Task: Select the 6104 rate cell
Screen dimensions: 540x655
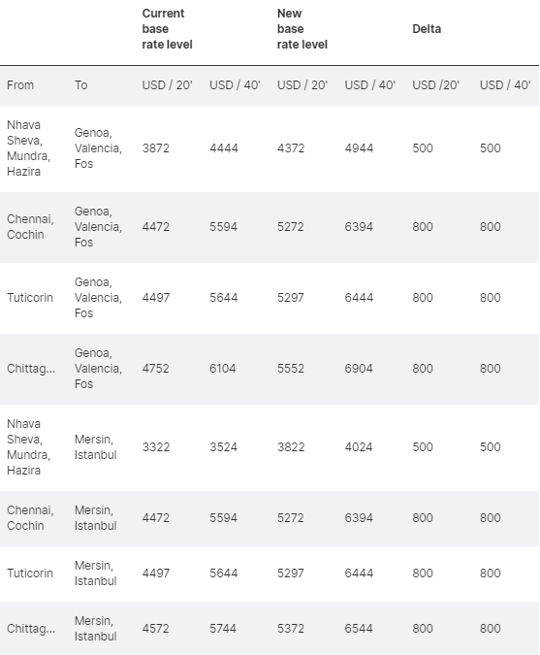Action: pos(222,369)
